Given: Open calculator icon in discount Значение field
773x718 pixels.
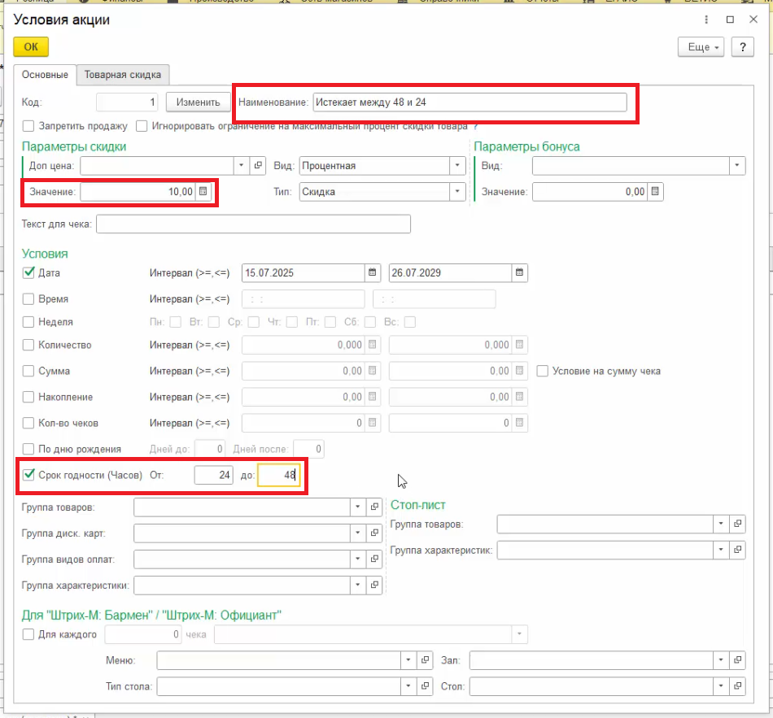Looking at the screenshot, I should [203, 192].
